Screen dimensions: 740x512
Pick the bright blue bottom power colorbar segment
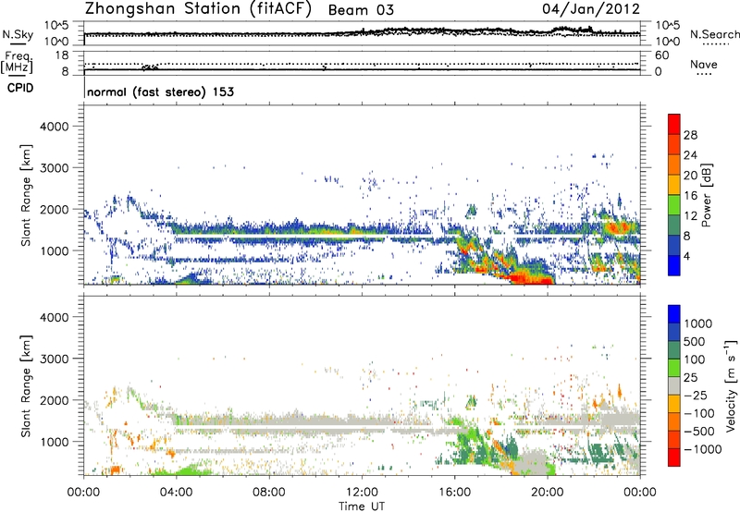tap(674, 265)
